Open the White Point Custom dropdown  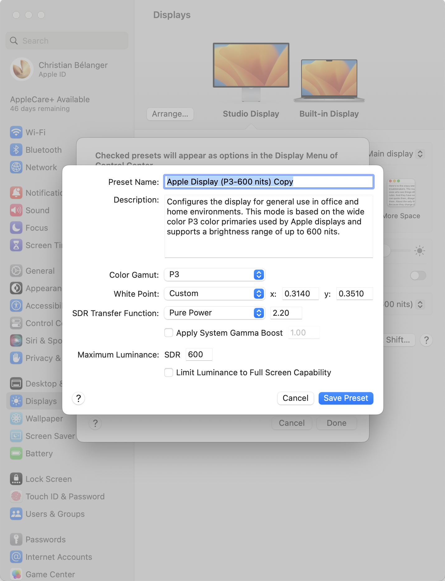click(215, 294)
